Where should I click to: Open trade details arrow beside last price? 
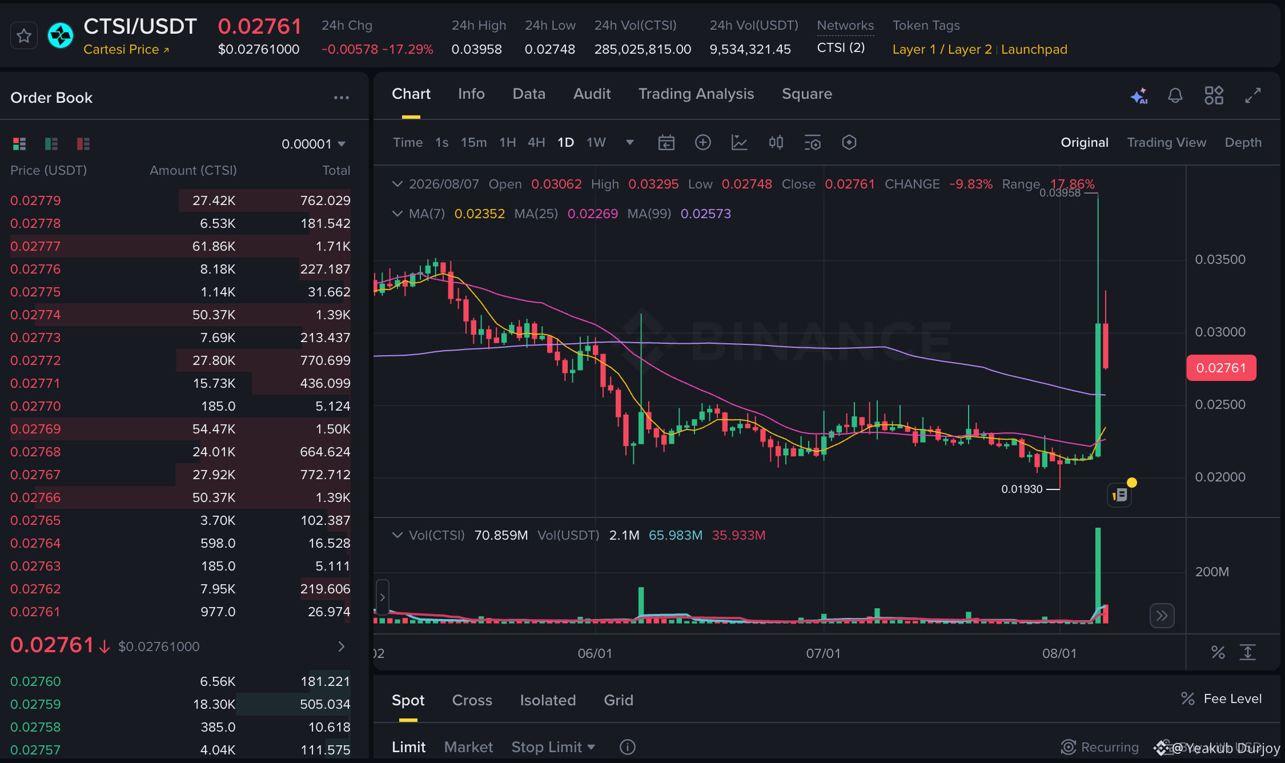coord(342,646)
